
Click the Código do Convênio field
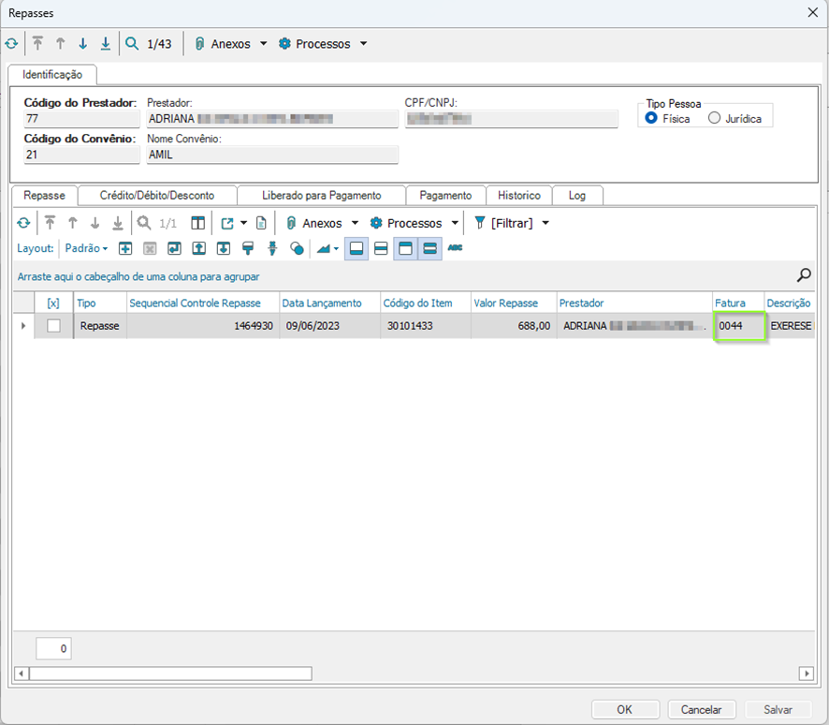pyautogui.click(x=82, y=155)
